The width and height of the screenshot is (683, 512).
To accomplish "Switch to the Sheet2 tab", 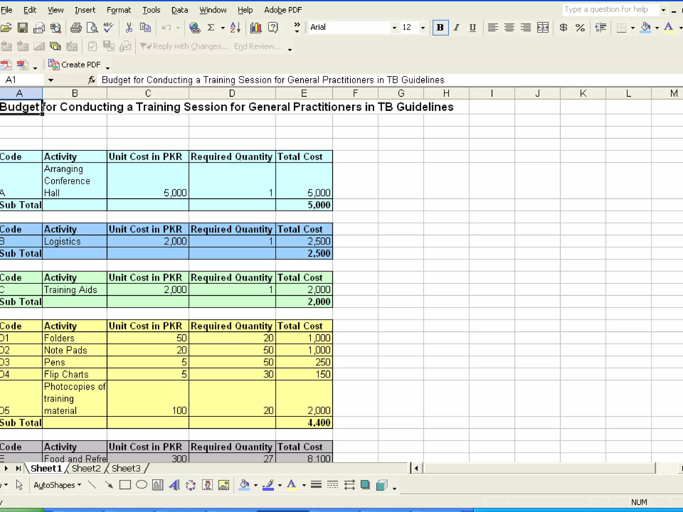I will pos(86,468).
